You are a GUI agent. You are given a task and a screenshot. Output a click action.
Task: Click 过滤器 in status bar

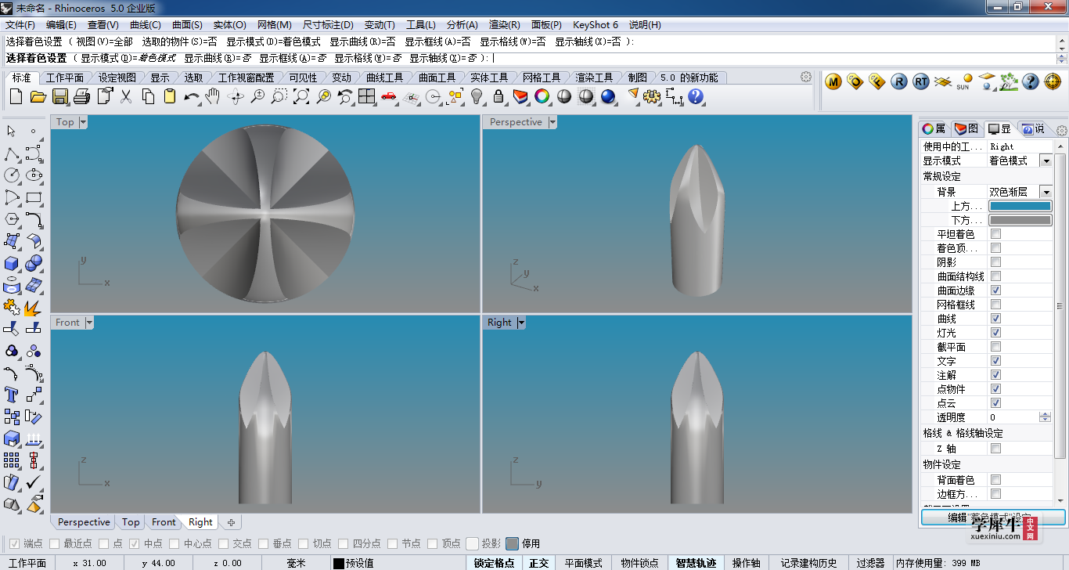point(869,563)
